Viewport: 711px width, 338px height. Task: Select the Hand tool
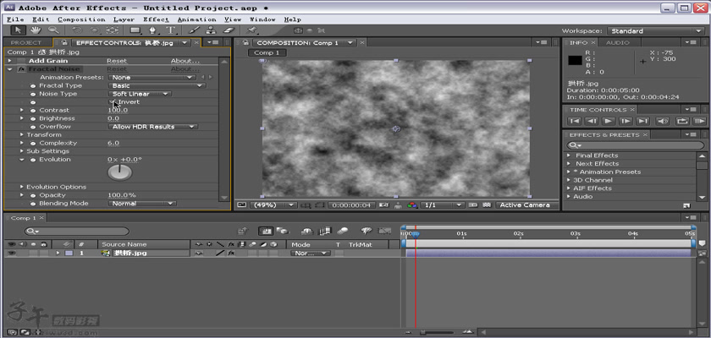(36, 30)
